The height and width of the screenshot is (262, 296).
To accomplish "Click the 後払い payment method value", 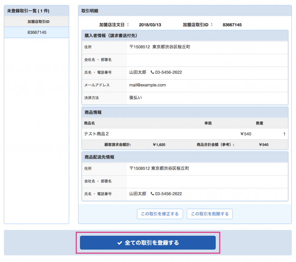I will 136,98.
